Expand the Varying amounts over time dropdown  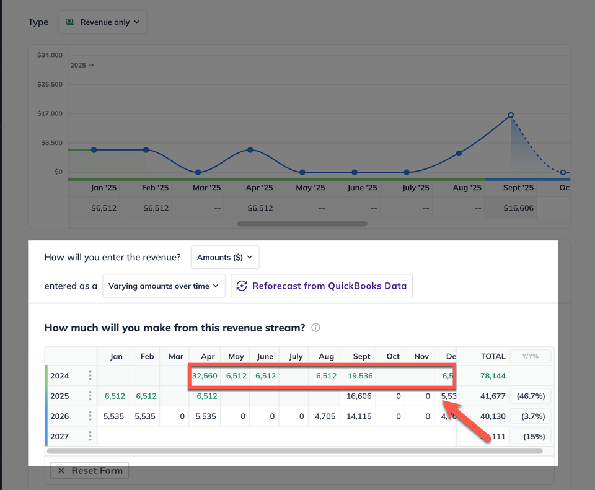(x=164, y=286)
